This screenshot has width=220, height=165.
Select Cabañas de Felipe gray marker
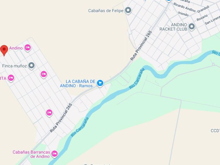(x=128, y=10)
